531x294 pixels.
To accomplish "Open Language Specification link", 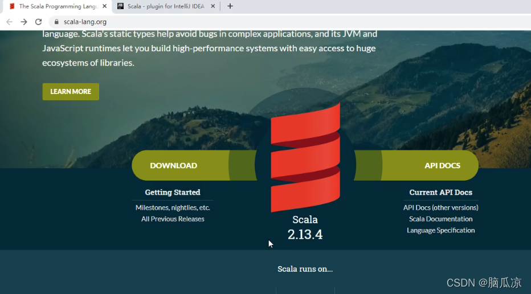I will [x=440, y=230].
